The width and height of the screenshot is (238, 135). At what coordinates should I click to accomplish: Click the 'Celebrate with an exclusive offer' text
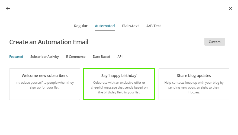click(x=119, y=87)
